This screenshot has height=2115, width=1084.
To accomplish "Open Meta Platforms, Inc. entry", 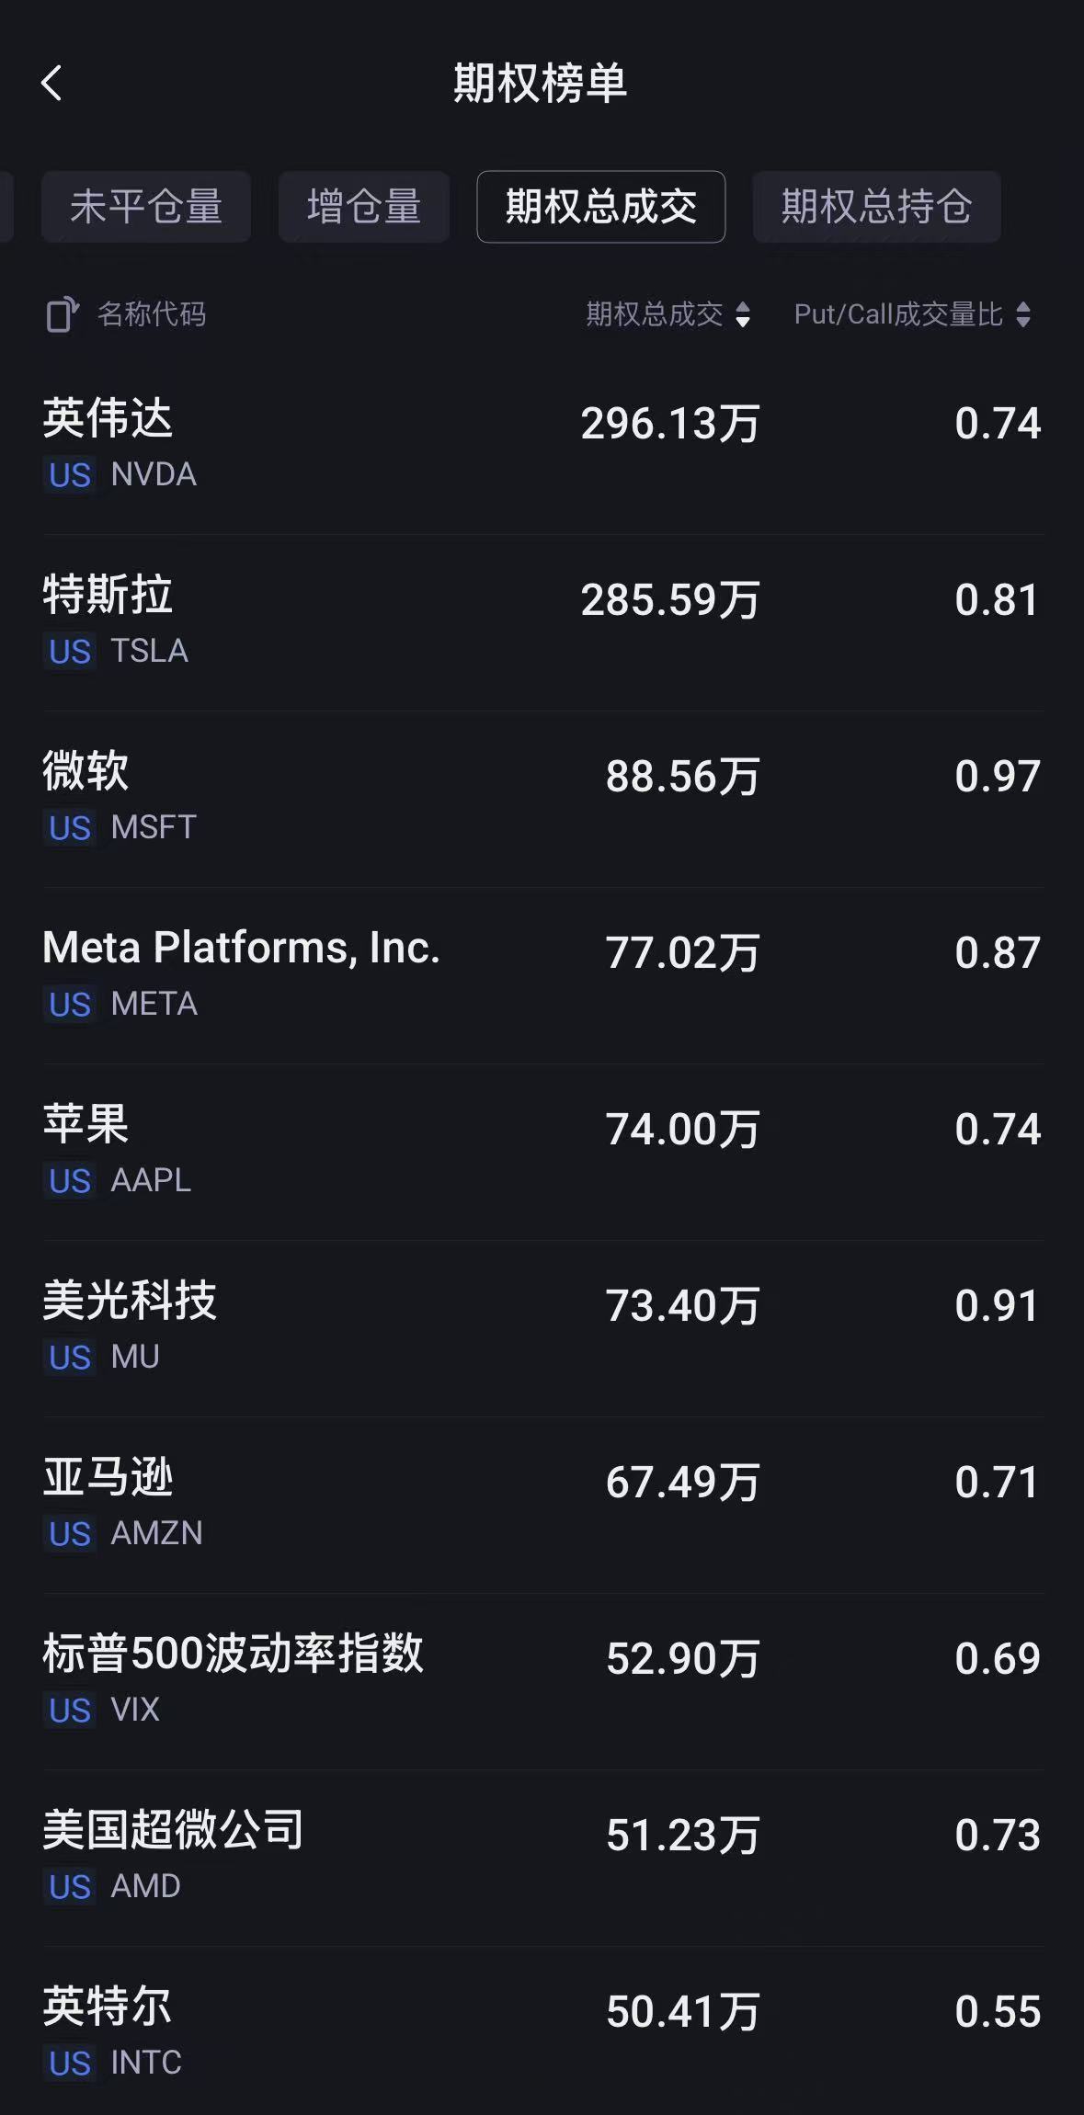I will pyautogui.click(x=542, y=974).
